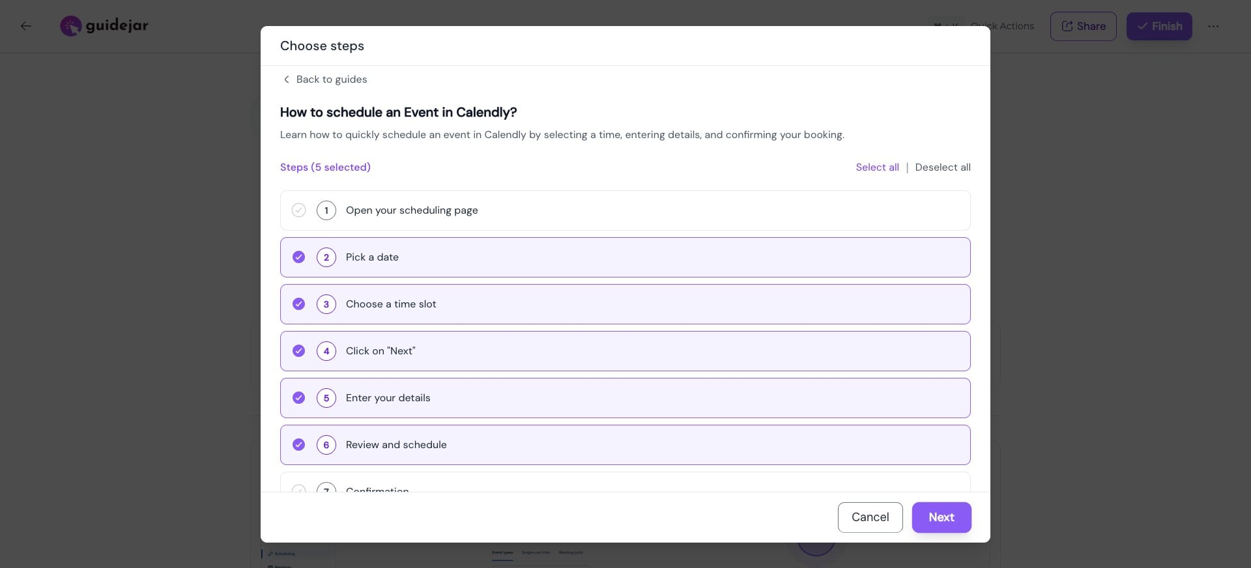Click the "Steps (5 selected)" label
1251x568 pixels.
pos(325,167)
